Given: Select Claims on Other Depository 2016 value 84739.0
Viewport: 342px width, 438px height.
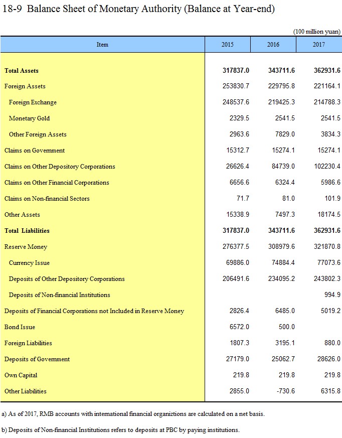Looking at the screenshot, I should 283,167.
